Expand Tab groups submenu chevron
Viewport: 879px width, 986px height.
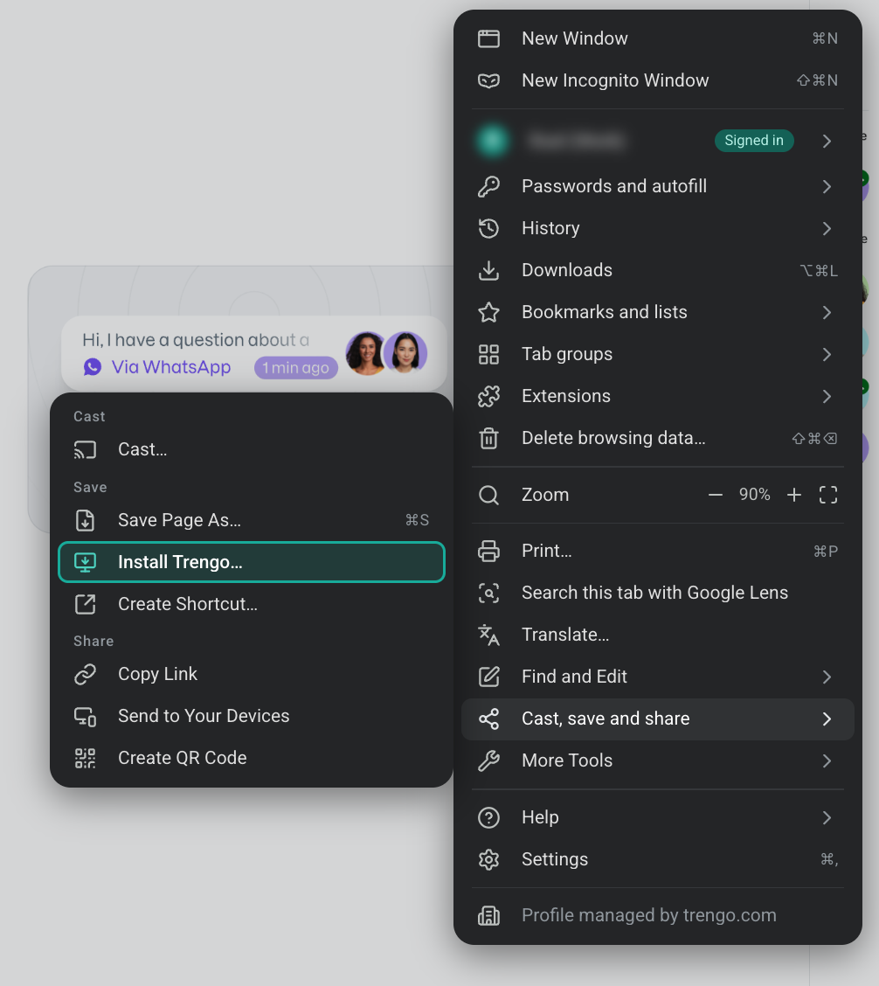coord(827,355)
